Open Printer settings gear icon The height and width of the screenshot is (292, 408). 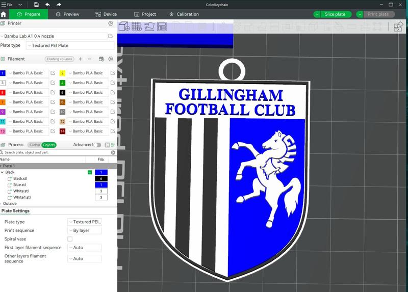pos(111,23)
